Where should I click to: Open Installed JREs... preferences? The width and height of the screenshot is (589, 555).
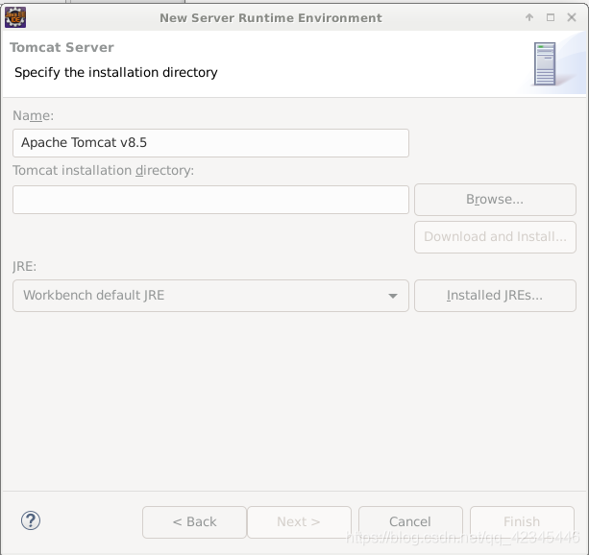tap(495, 296)
